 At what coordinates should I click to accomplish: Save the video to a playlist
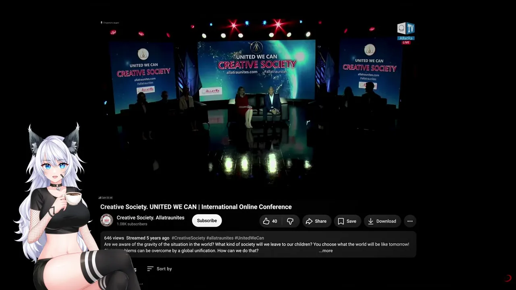[347, 221]
